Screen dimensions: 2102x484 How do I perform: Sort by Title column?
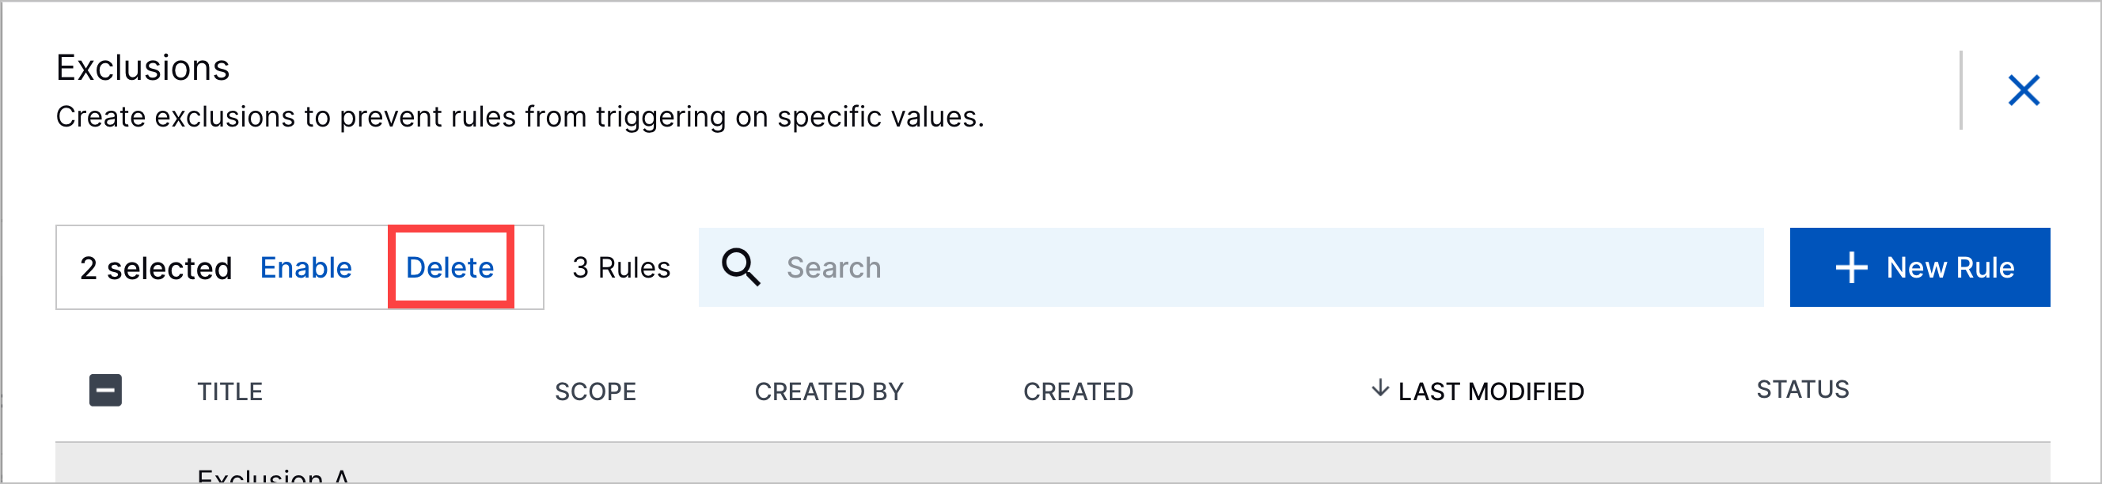pyautogui.click(x=230, y=391)
